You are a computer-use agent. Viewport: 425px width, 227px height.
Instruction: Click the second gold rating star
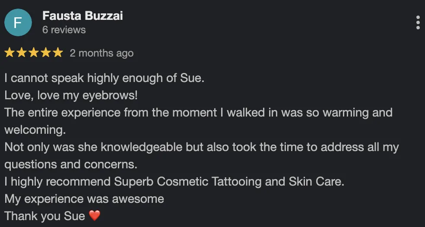(22, 53)
